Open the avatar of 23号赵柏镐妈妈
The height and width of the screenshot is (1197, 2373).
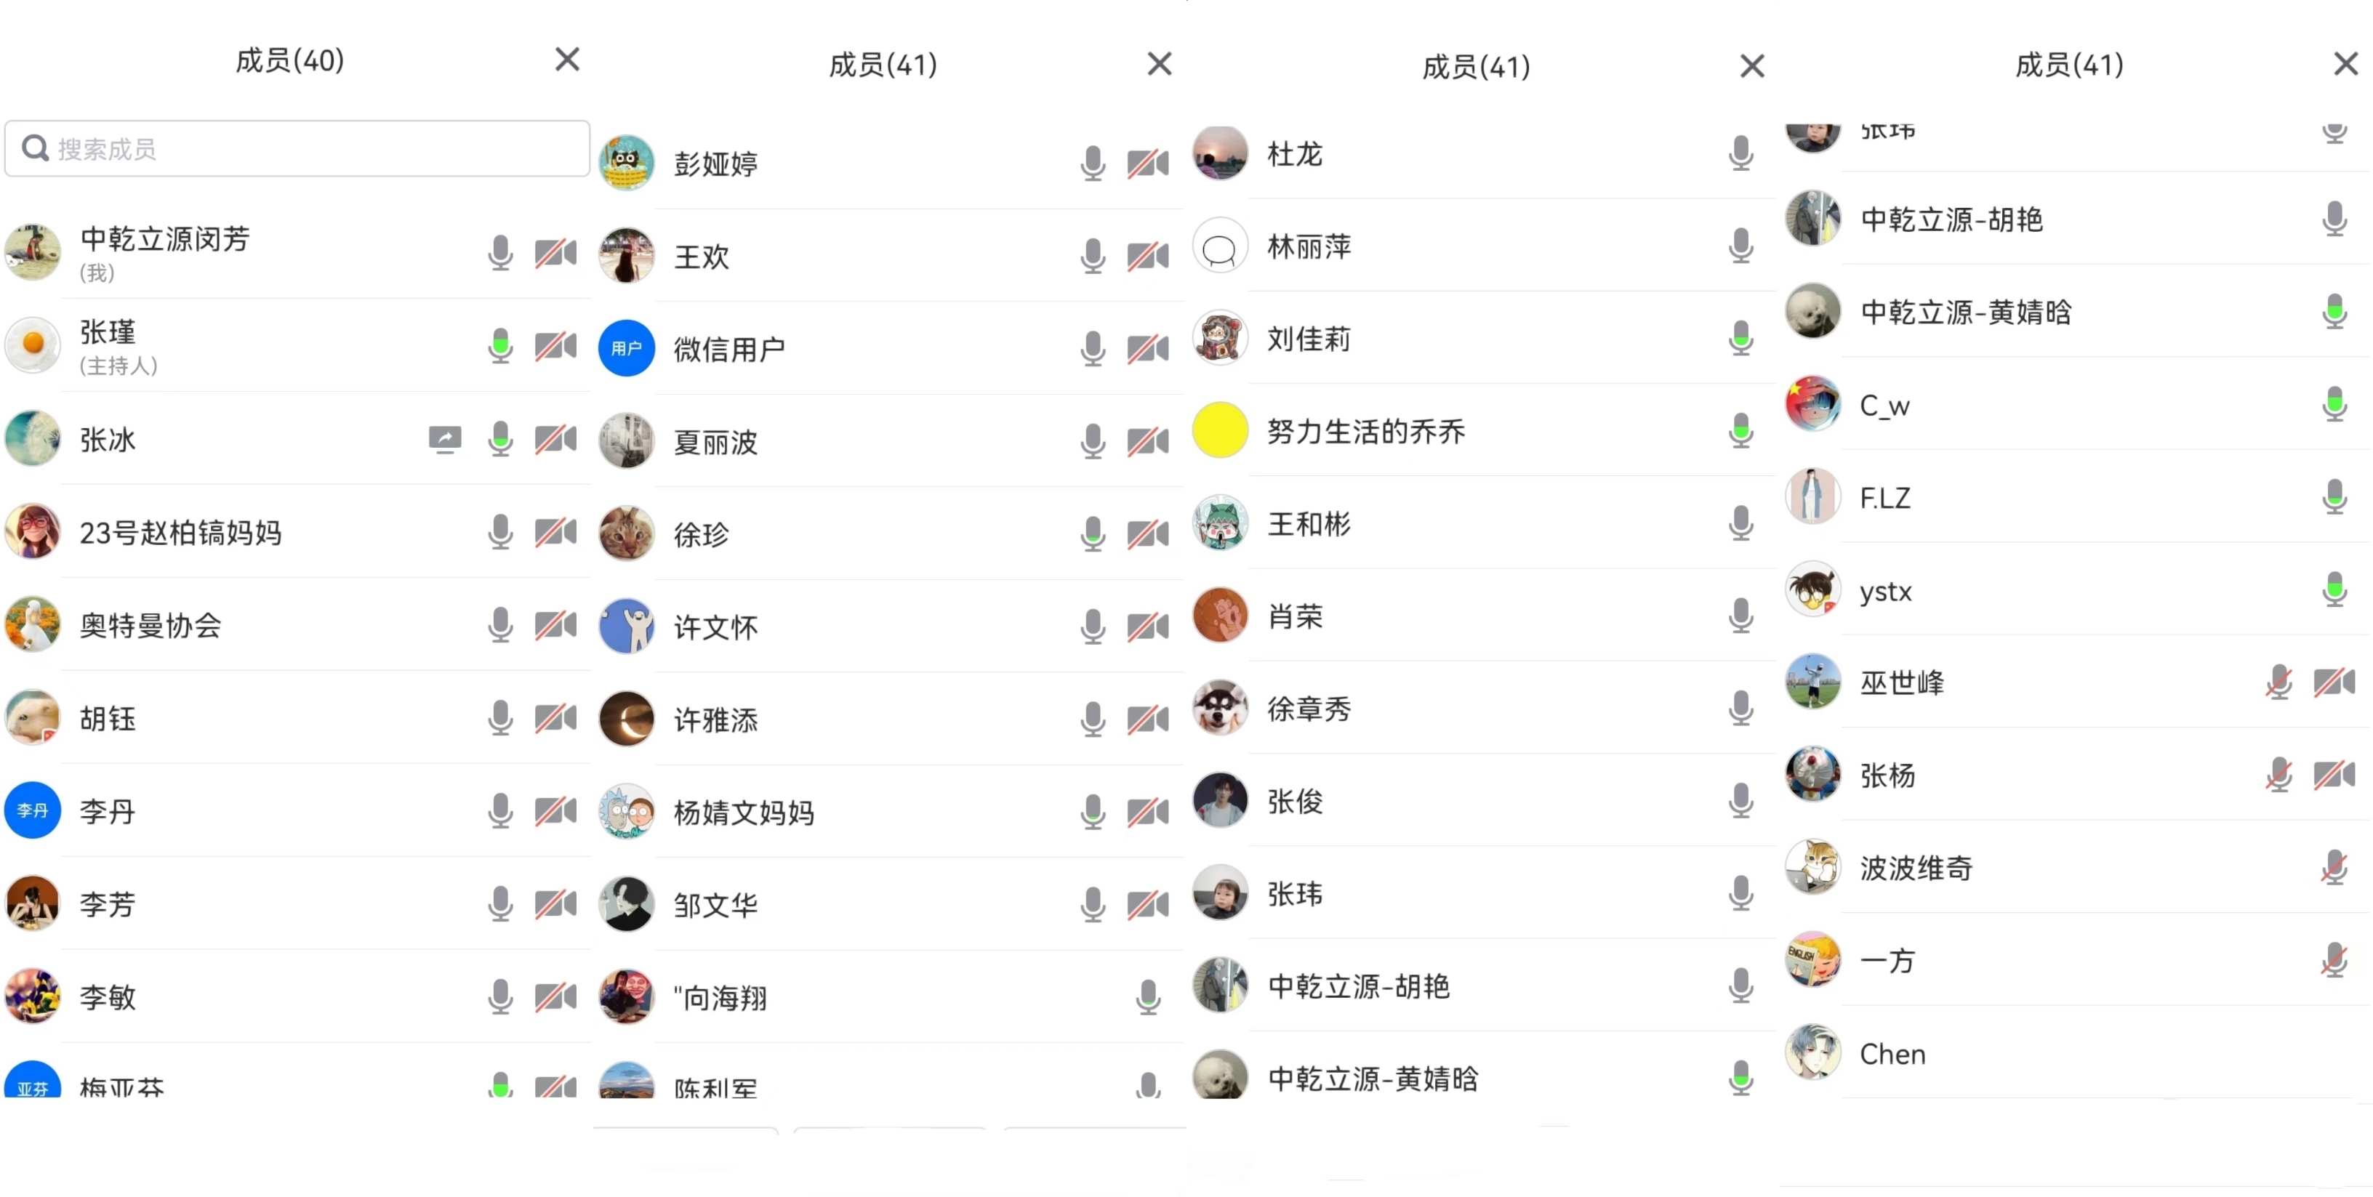click(x=33, y=531)
